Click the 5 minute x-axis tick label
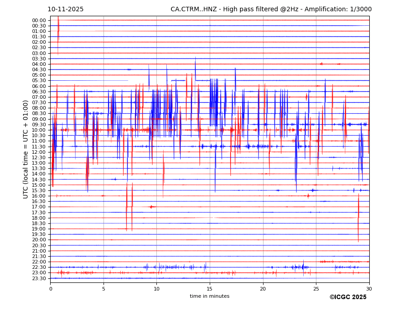 coord(104,289)
